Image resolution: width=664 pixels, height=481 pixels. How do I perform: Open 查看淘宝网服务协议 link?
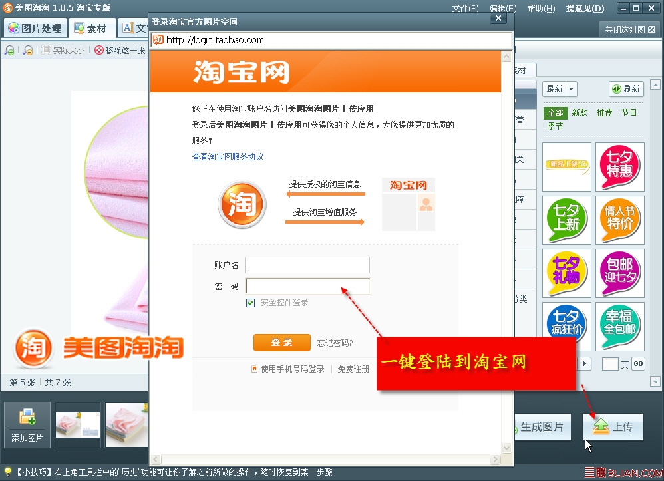coord(228,156)
